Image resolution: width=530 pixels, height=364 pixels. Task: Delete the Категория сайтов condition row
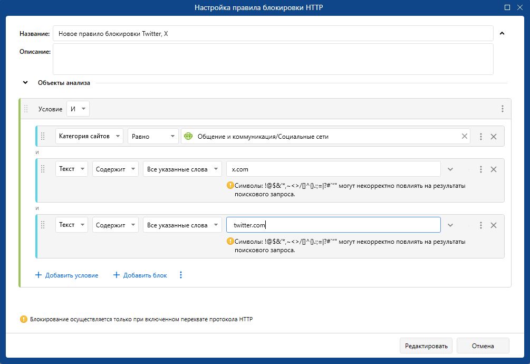tap(494, 137)
